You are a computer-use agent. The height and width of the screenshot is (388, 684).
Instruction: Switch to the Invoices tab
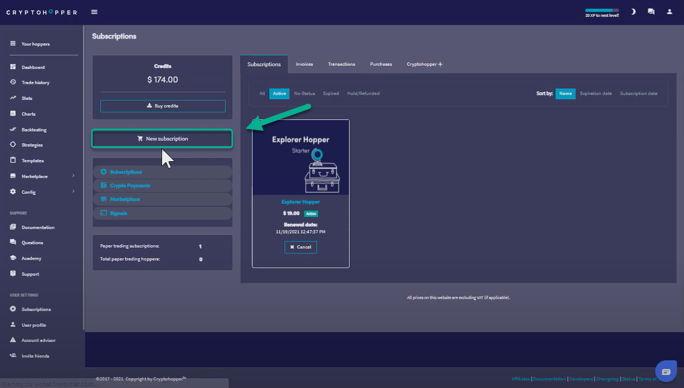(x=304, y=64)
